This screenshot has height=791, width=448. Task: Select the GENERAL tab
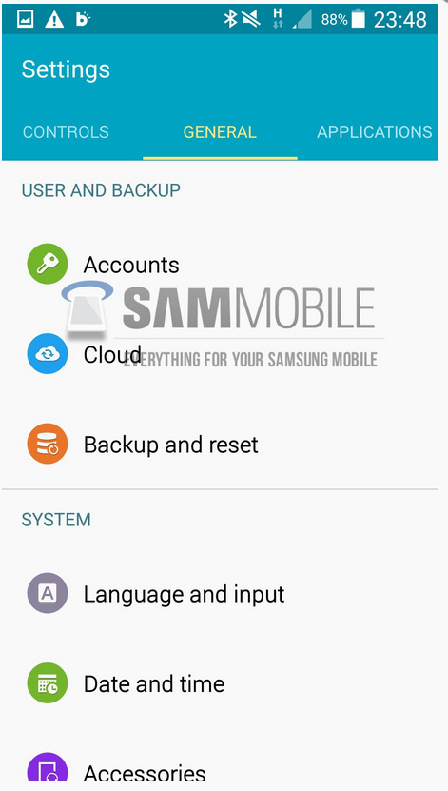220,132
